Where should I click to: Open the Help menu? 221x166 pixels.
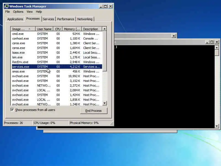click(39, 12)
